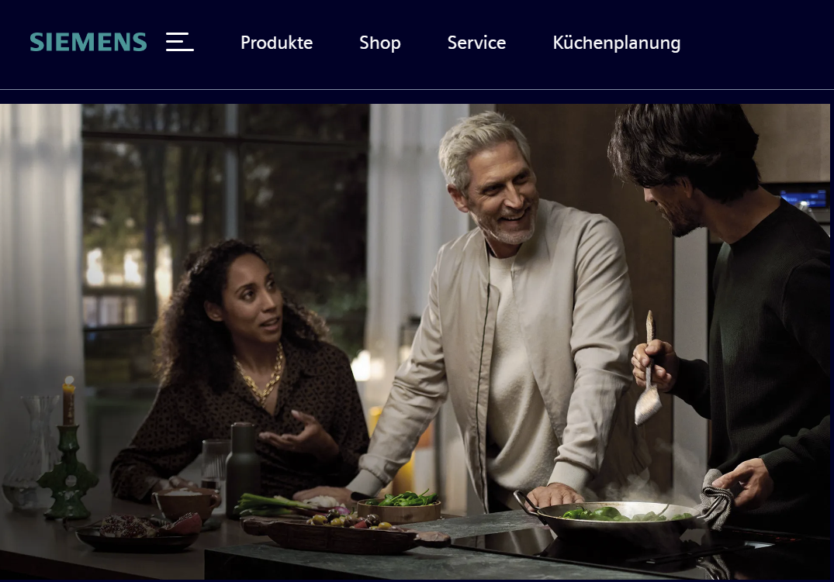Click the lit oven display behind the dark-haired man
This screenshot has height=582, width=834.
click(x=805, y=198)
